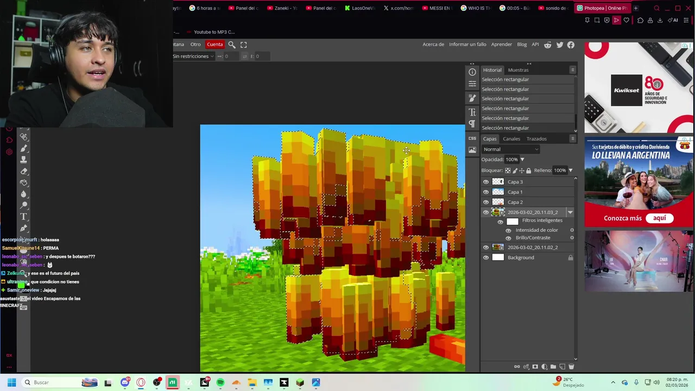The width and height of the screenshot is (695, 391).
Task: Show hidden system tray icons
Action: click(x=613, y=382)
